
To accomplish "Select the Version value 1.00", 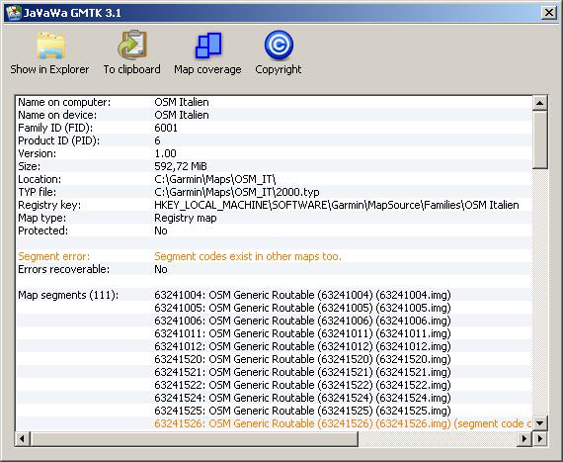I will [165, 153].
